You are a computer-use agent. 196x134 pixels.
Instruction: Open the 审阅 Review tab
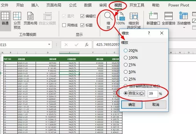pyautogui.click(x=103, y=5)
